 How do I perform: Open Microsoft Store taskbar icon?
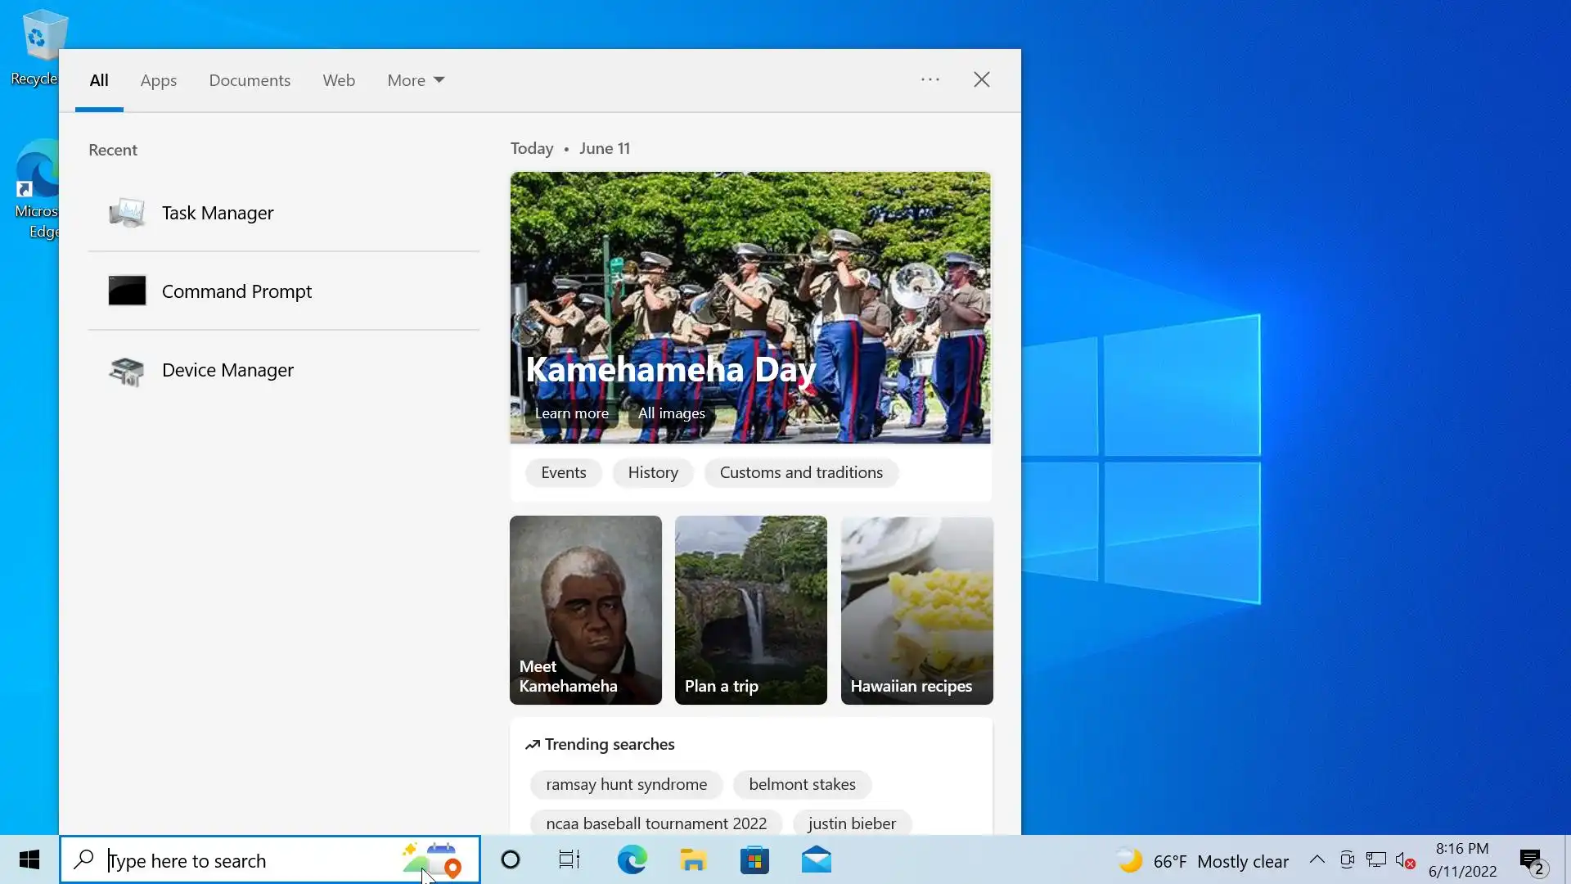click(754, 860)
